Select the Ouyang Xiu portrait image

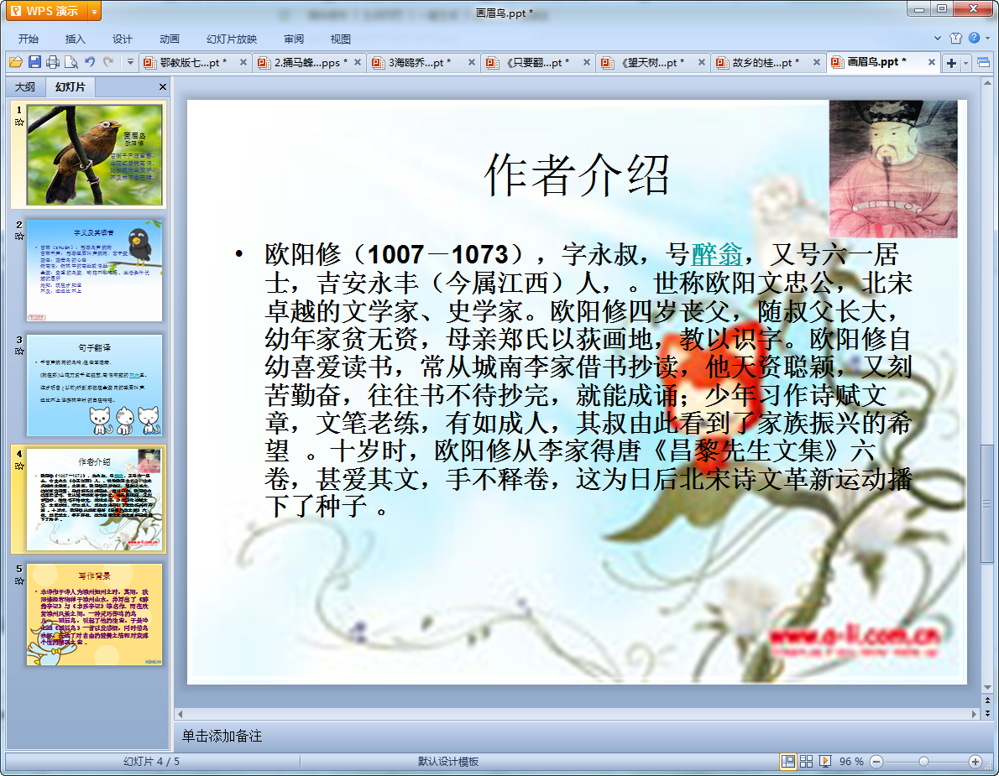point(893,169)
